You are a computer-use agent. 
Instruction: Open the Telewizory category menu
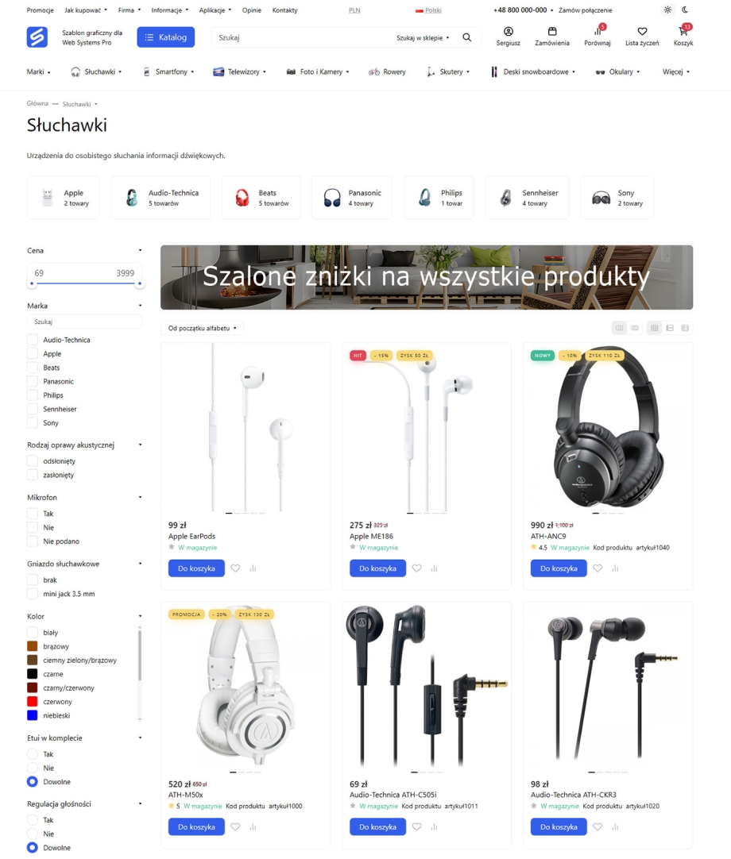click(240, 71)
